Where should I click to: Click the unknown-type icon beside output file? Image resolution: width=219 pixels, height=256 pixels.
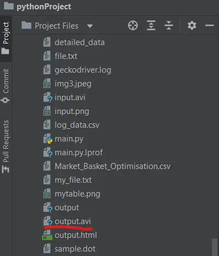point(47,208)
